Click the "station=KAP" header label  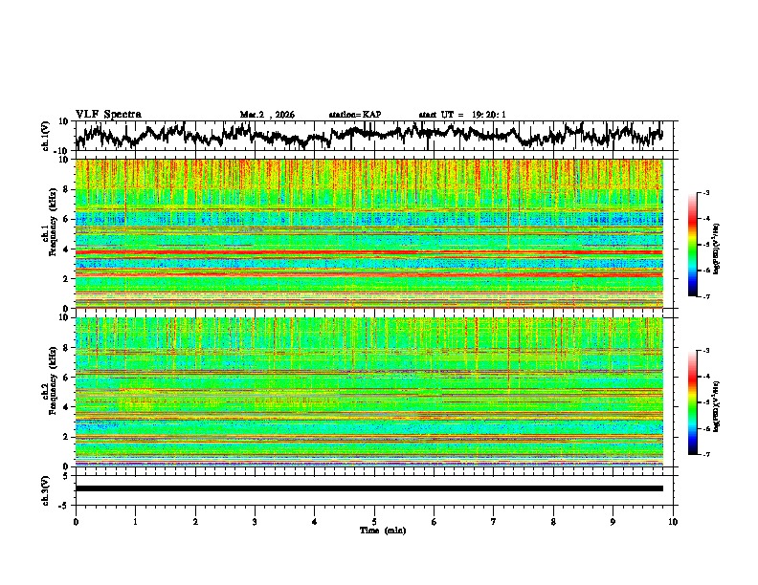coord(355,115)
